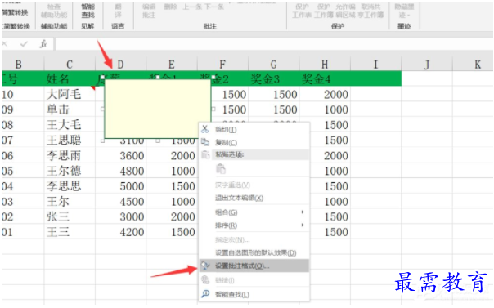Image resolution: width=494 pixels, height=308 pixels.
Task: Click the cell containing 王尔德
Action: [70, 171]
